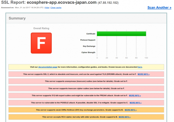The height and width of the screenshot is (122, 174).
Task: Click the red F grade badge
Action: click(41, 43)
